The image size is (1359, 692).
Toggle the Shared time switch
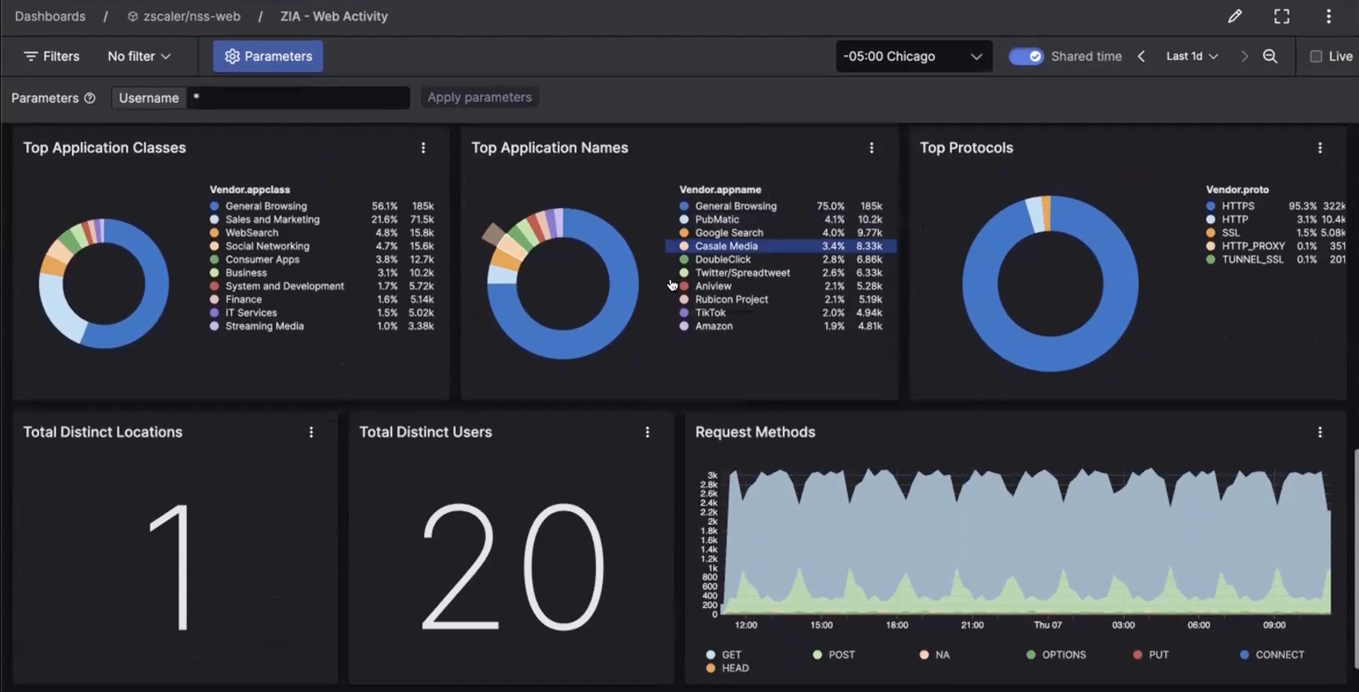pos(1025,56)
